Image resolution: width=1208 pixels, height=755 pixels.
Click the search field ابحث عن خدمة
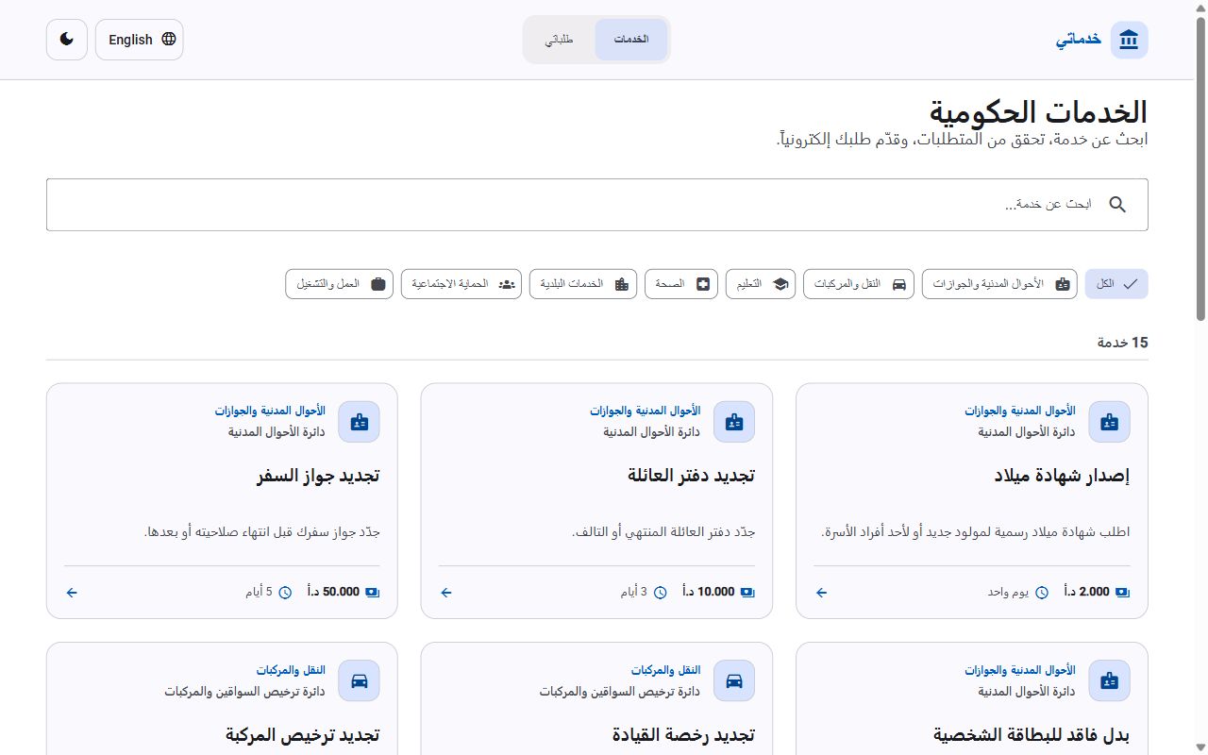(x=597, y=205)
